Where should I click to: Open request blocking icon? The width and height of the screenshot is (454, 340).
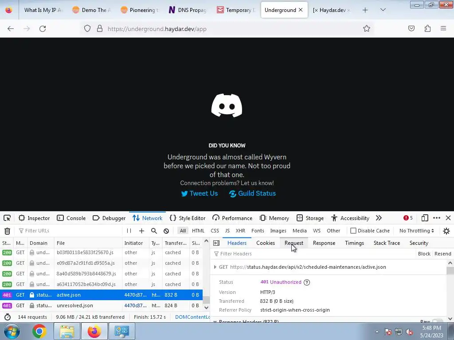click(166, 231)
